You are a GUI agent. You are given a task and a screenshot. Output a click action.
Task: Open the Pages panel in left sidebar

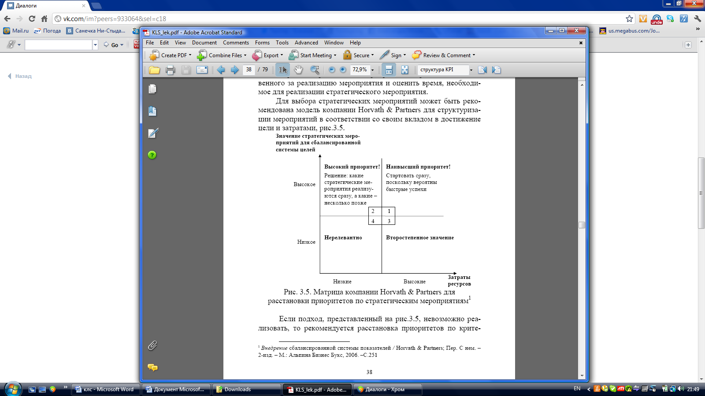[x=152, y=89]
